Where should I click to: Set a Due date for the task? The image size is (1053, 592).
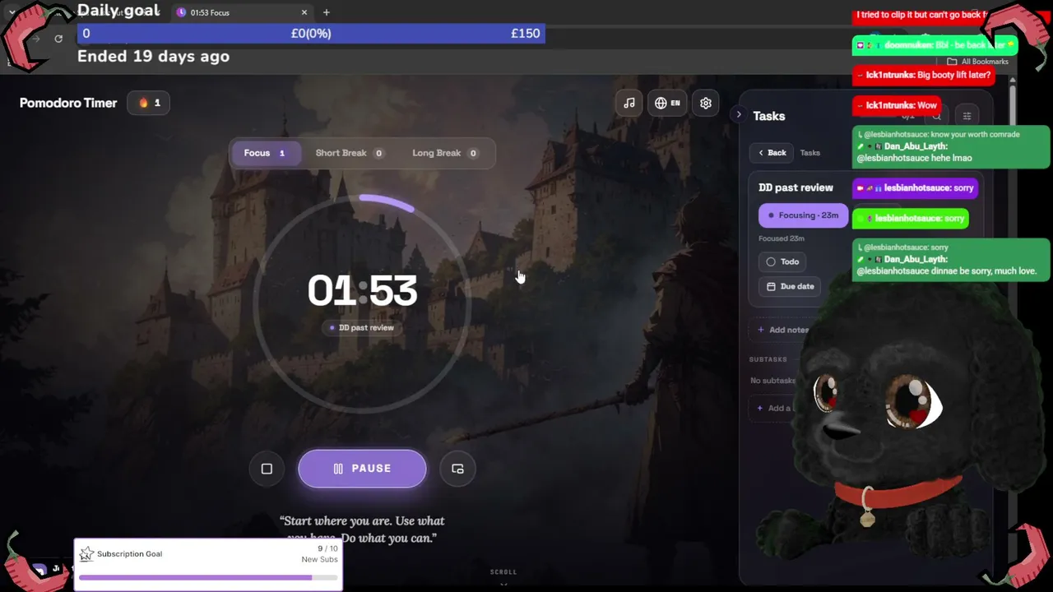790,286
